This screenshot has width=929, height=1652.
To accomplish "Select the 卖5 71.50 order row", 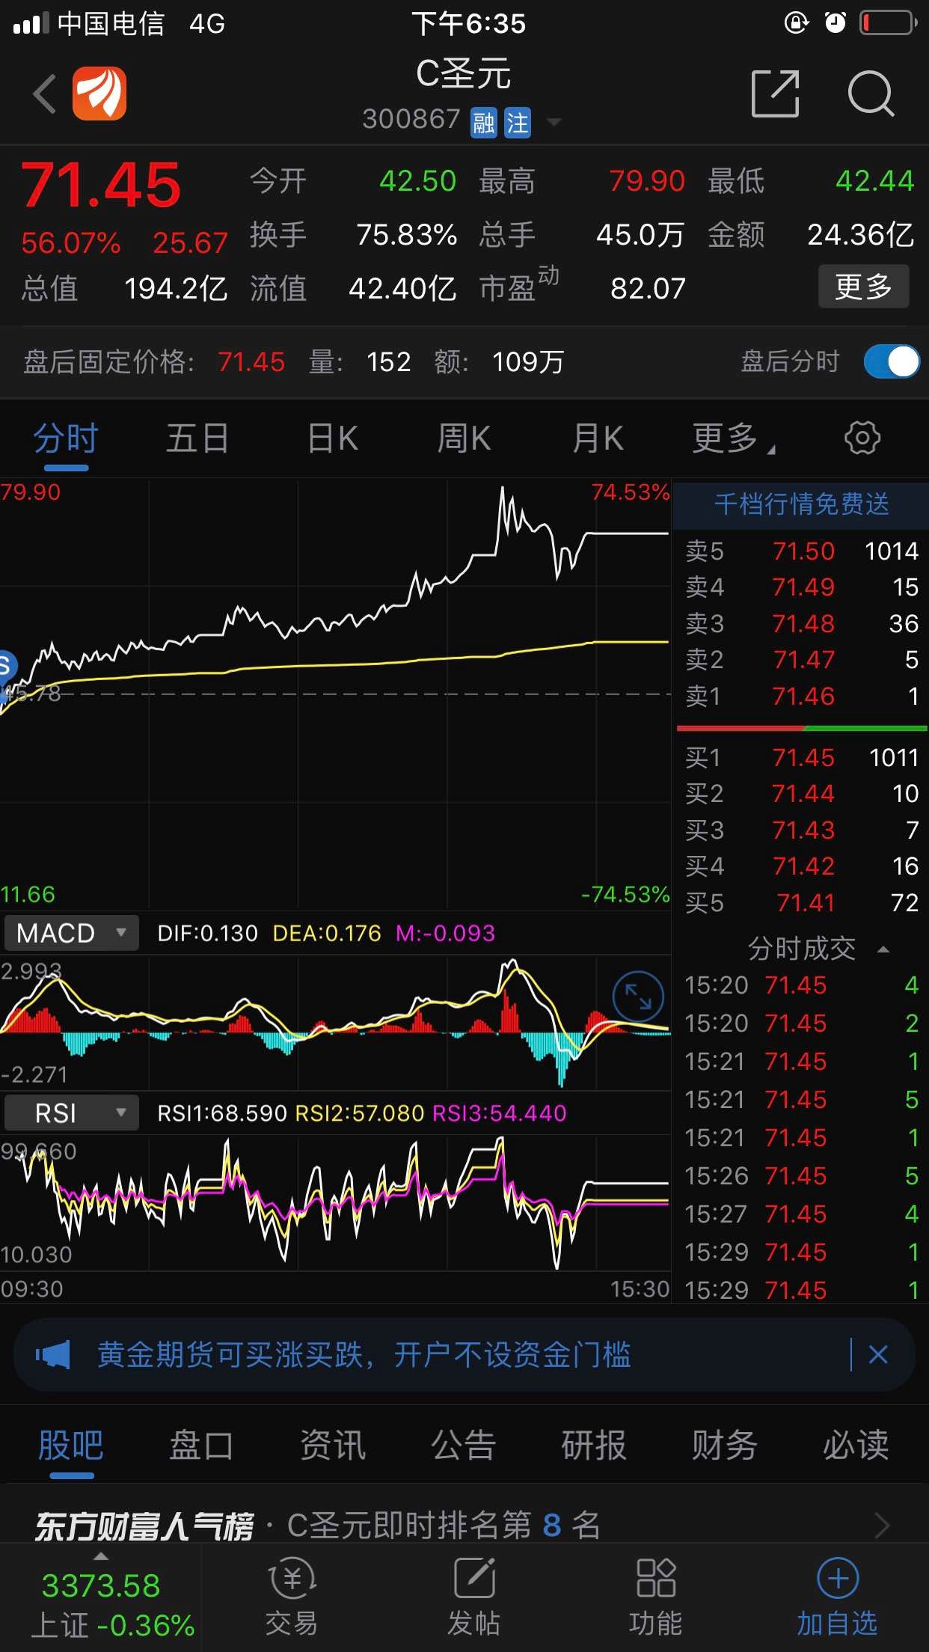I will click(x=801, y=551).
